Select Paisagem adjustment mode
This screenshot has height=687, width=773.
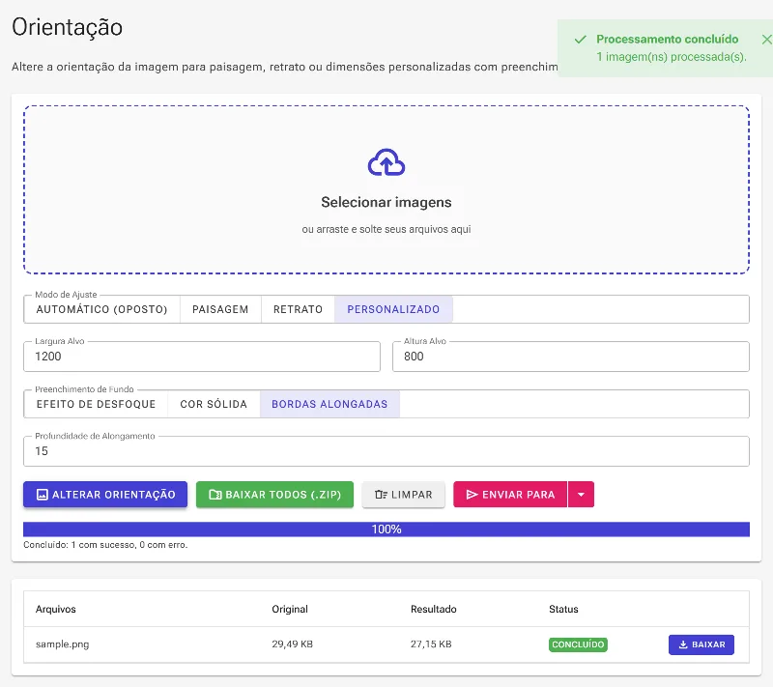click(220, 309)
